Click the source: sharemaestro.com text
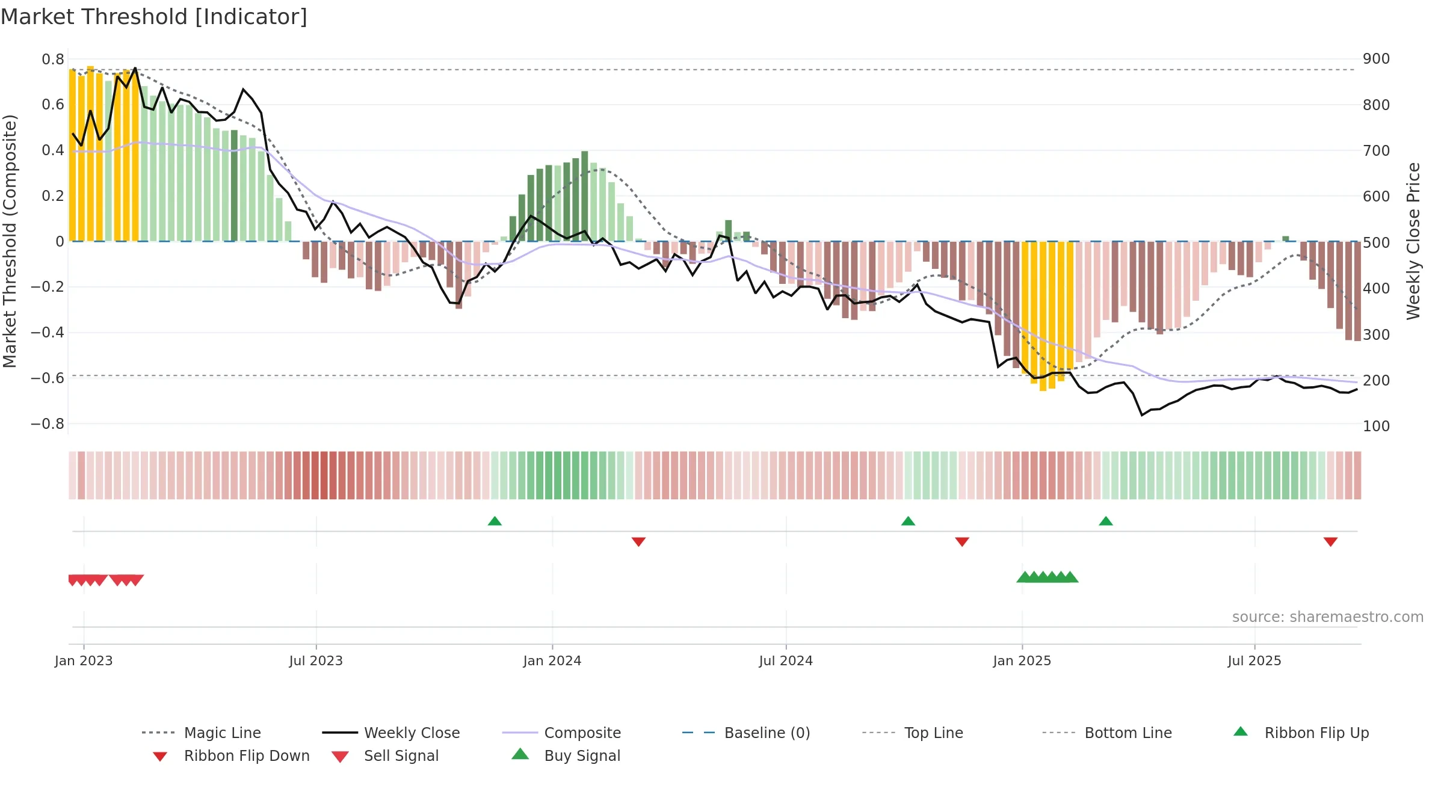The width and height of the screenshot is (1444, 812). [x=1328, y=617]
